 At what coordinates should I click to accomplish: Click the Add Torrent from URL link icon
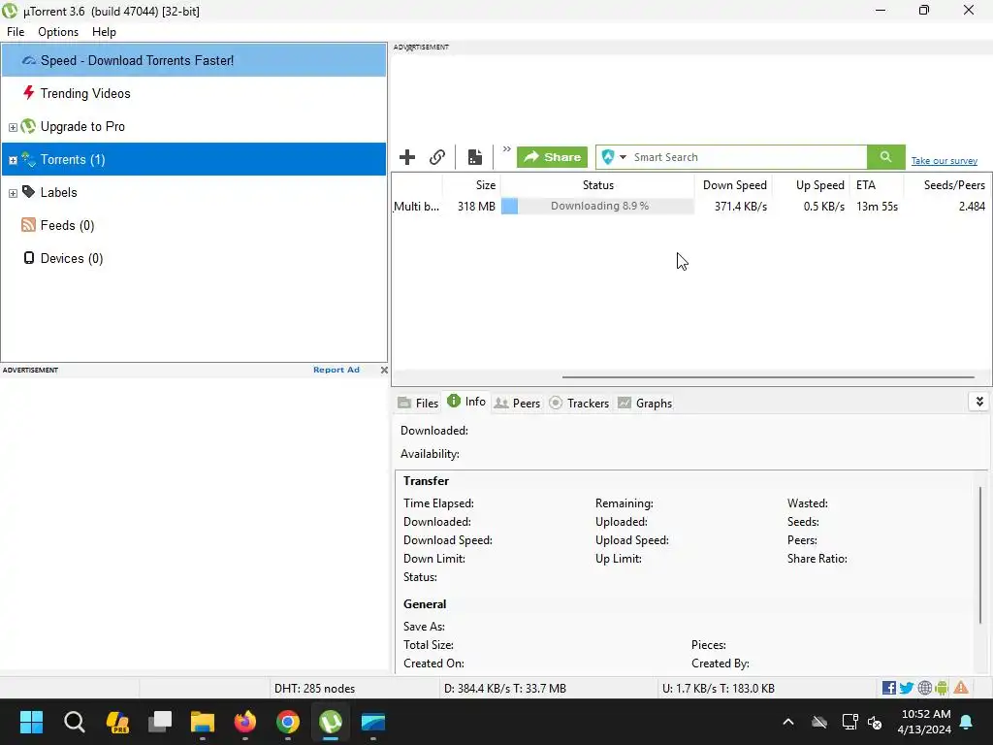coord(437,157)
